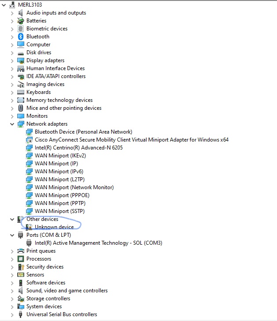The height and width of the screenshot is (321, 277).
Task: Expand the Display adapters category
Action: pyautogui.click(x=12, y=60)
